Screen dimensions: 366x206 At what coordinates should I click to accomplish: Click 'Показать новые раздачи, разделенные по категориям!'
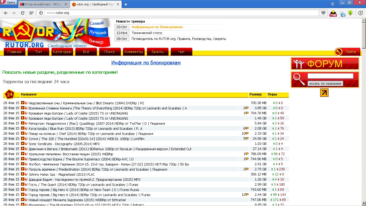coord(60,72)
